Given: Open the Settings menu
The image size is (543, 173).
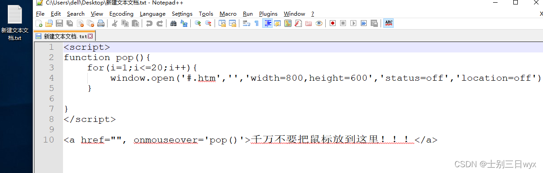Looking at the screenshot, I should point(182,14).
